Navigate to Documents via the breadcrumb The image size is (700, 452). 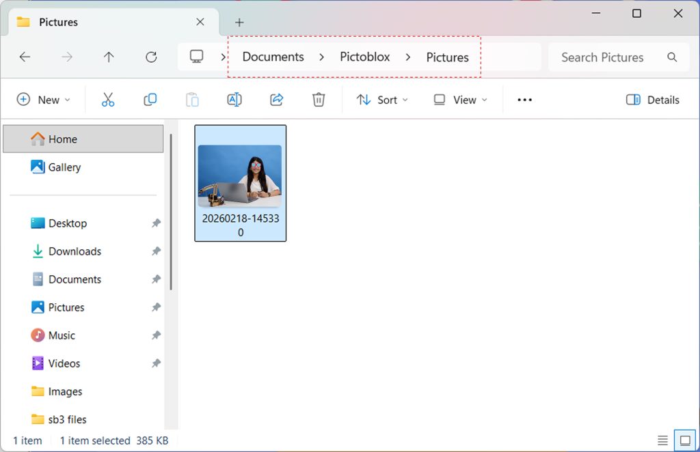click(273, 57)
